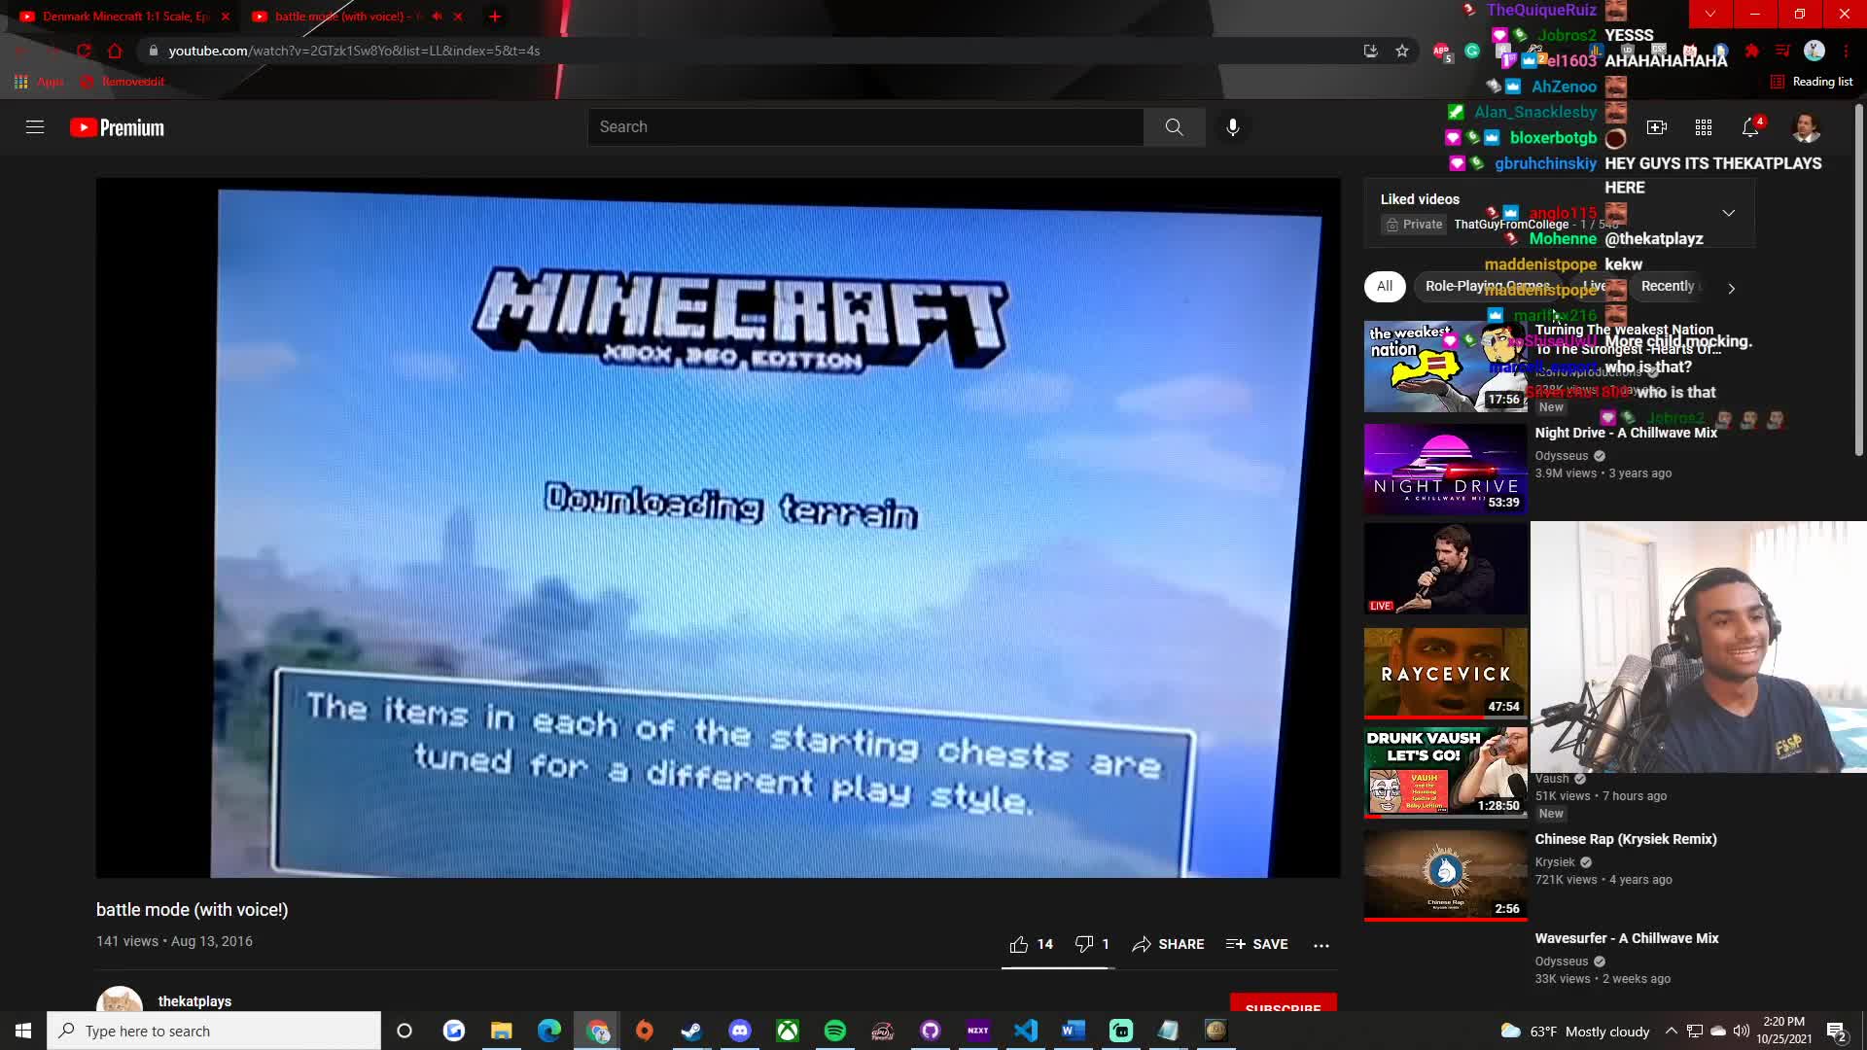
Task: Open the YouTube account avatar menu
Action: (1806, 127)
